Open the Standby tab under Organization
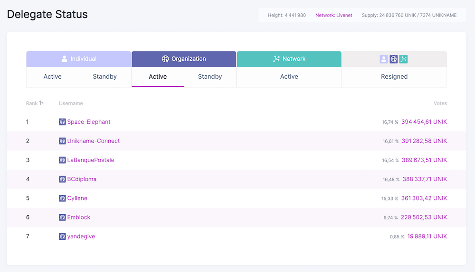 point(210,77)
